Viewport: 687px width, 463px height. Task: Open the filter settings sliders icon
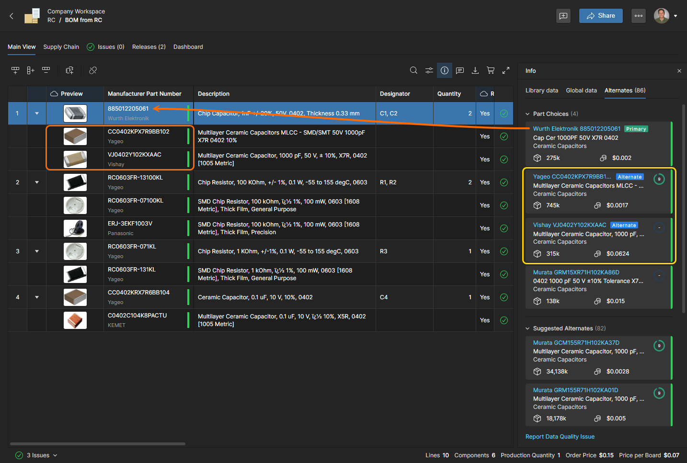point(429,70)
